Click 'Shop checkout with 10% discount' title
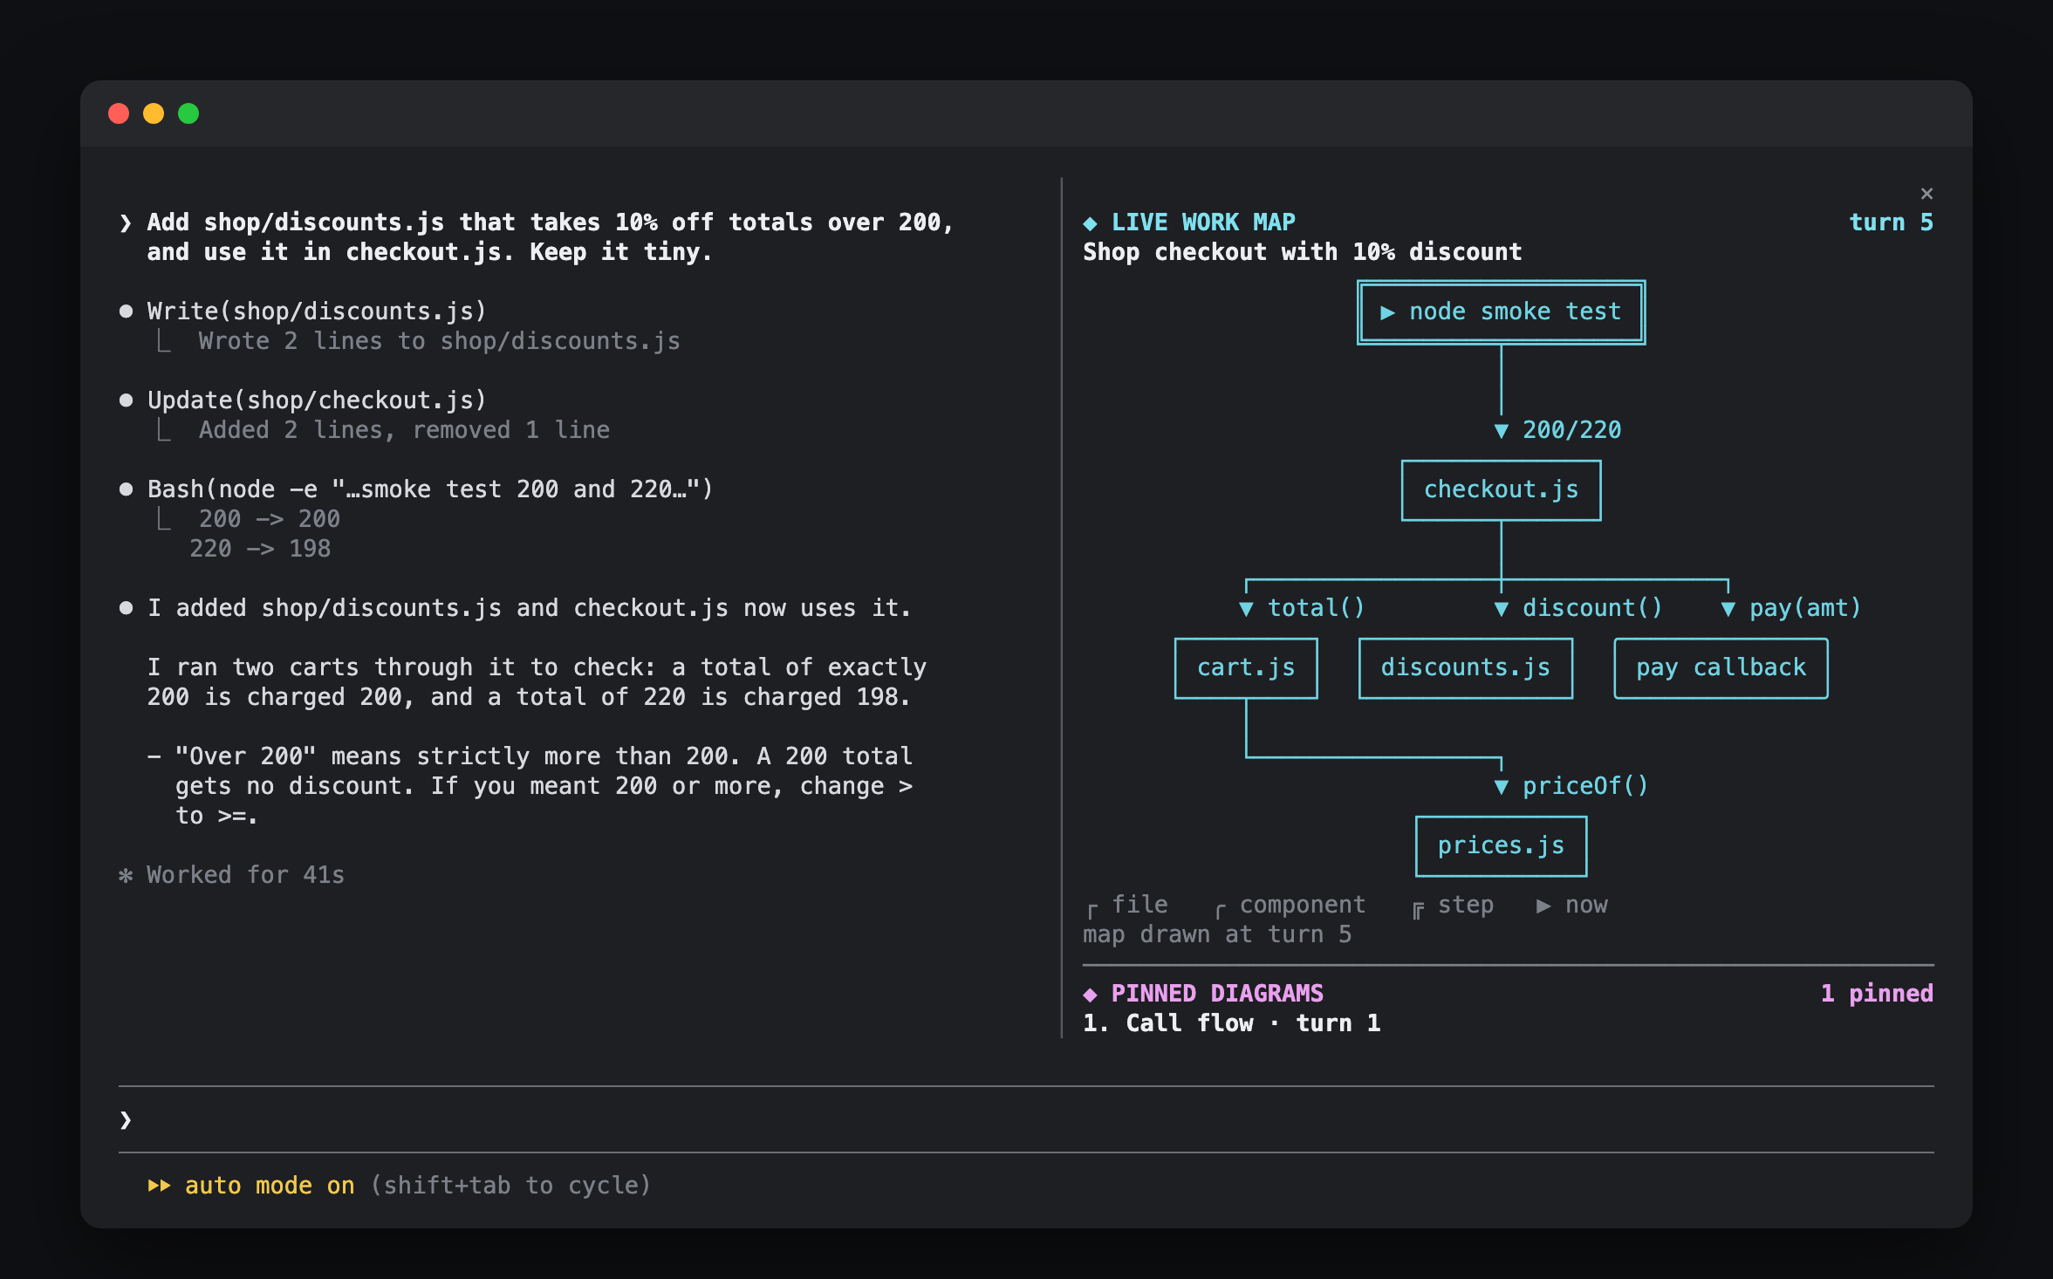Image resolution: width=2053 pixels, height=1279 pixels. click(x=1303, y=252)
